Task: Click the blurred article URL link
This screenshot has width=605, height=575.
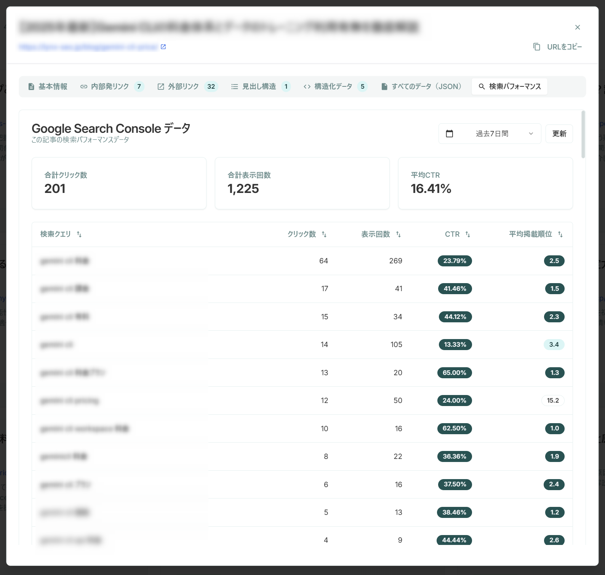Action: [x=88, y=47]
